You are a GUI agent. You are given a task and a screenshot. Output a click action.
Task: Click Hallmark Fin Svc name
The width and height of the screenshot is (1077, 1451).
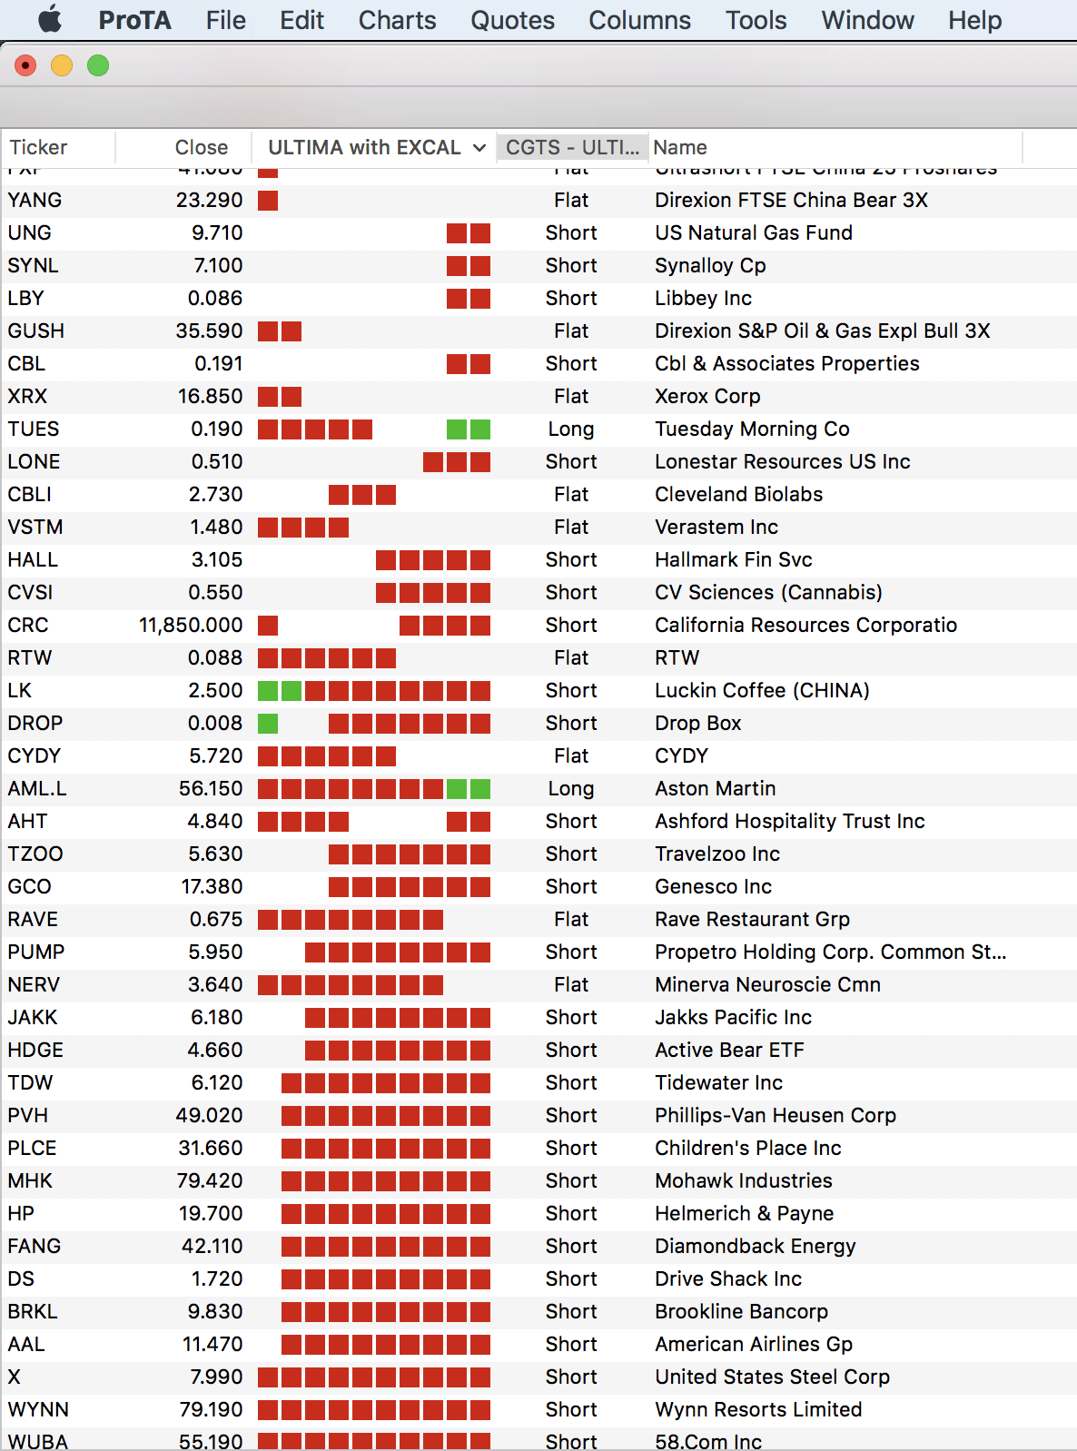734,559
